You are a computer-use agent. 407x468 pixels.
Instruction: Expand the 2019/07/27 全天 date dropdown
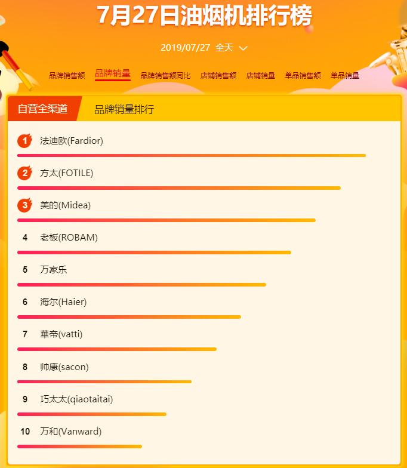203,48
